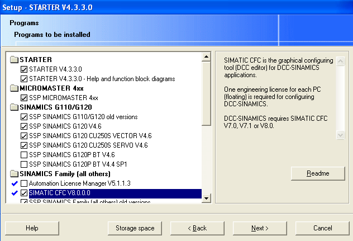Enable SSP SINAMICS G120P BT V4.4 SP1
The height and width of the screenshot is (241, 353).
tap(24, 164)
